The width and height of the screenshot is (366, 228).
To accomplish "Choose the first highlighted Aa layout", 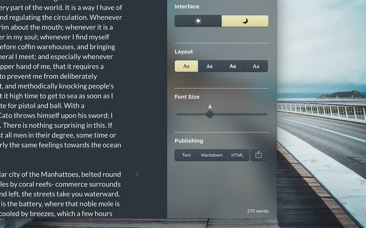I will click(186, 66).
